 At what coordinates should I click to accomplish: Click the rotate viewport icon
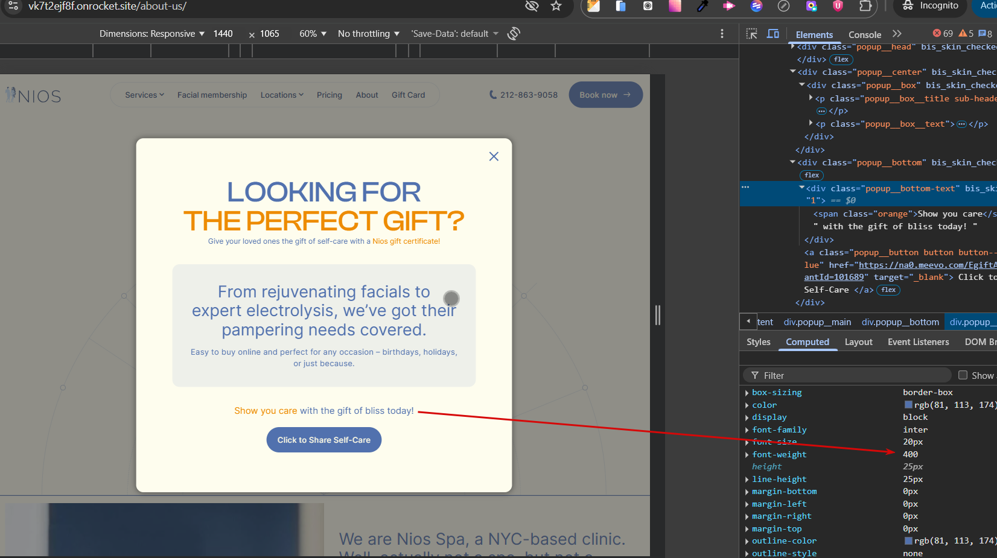coord(514,34)
